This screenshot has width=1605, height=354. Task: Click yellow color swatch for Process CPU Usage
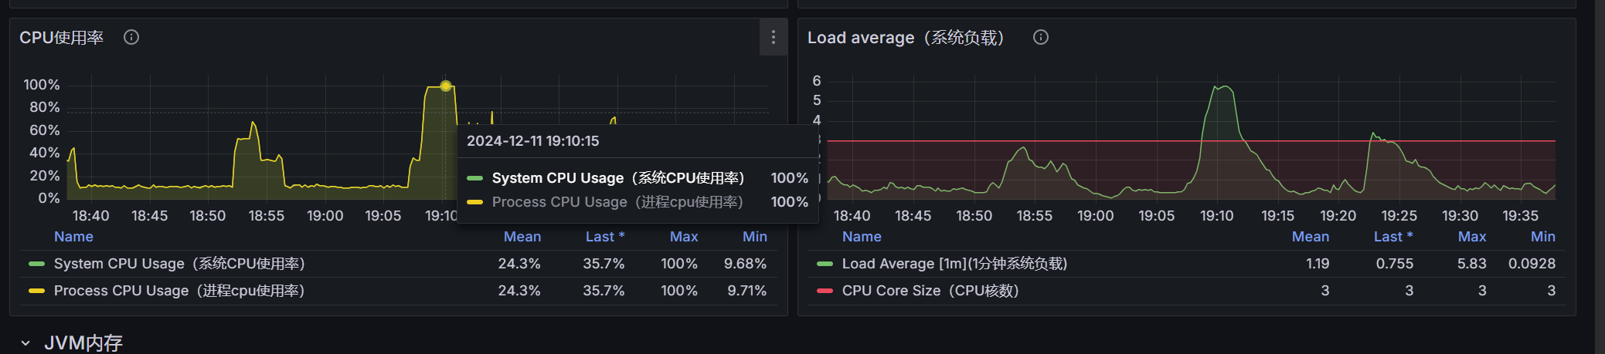click(36, 291)
